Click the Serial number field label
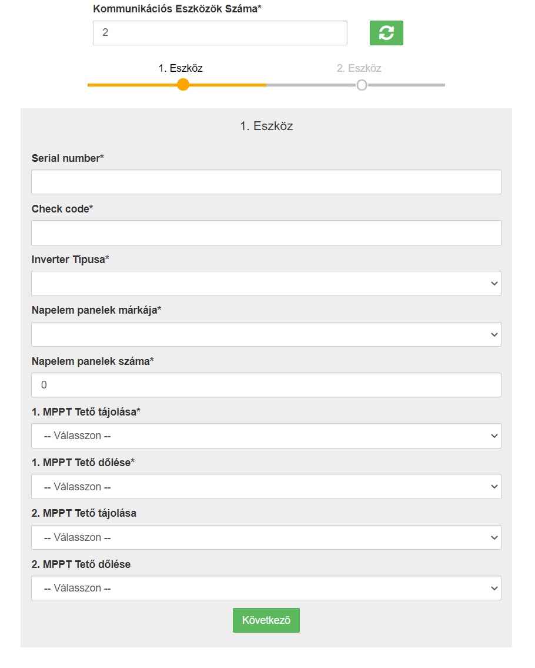Screen dimensions: 535x668 click(68, 158)
